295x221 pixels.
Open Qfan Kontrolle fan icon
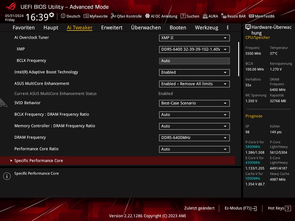coord(113,16)
